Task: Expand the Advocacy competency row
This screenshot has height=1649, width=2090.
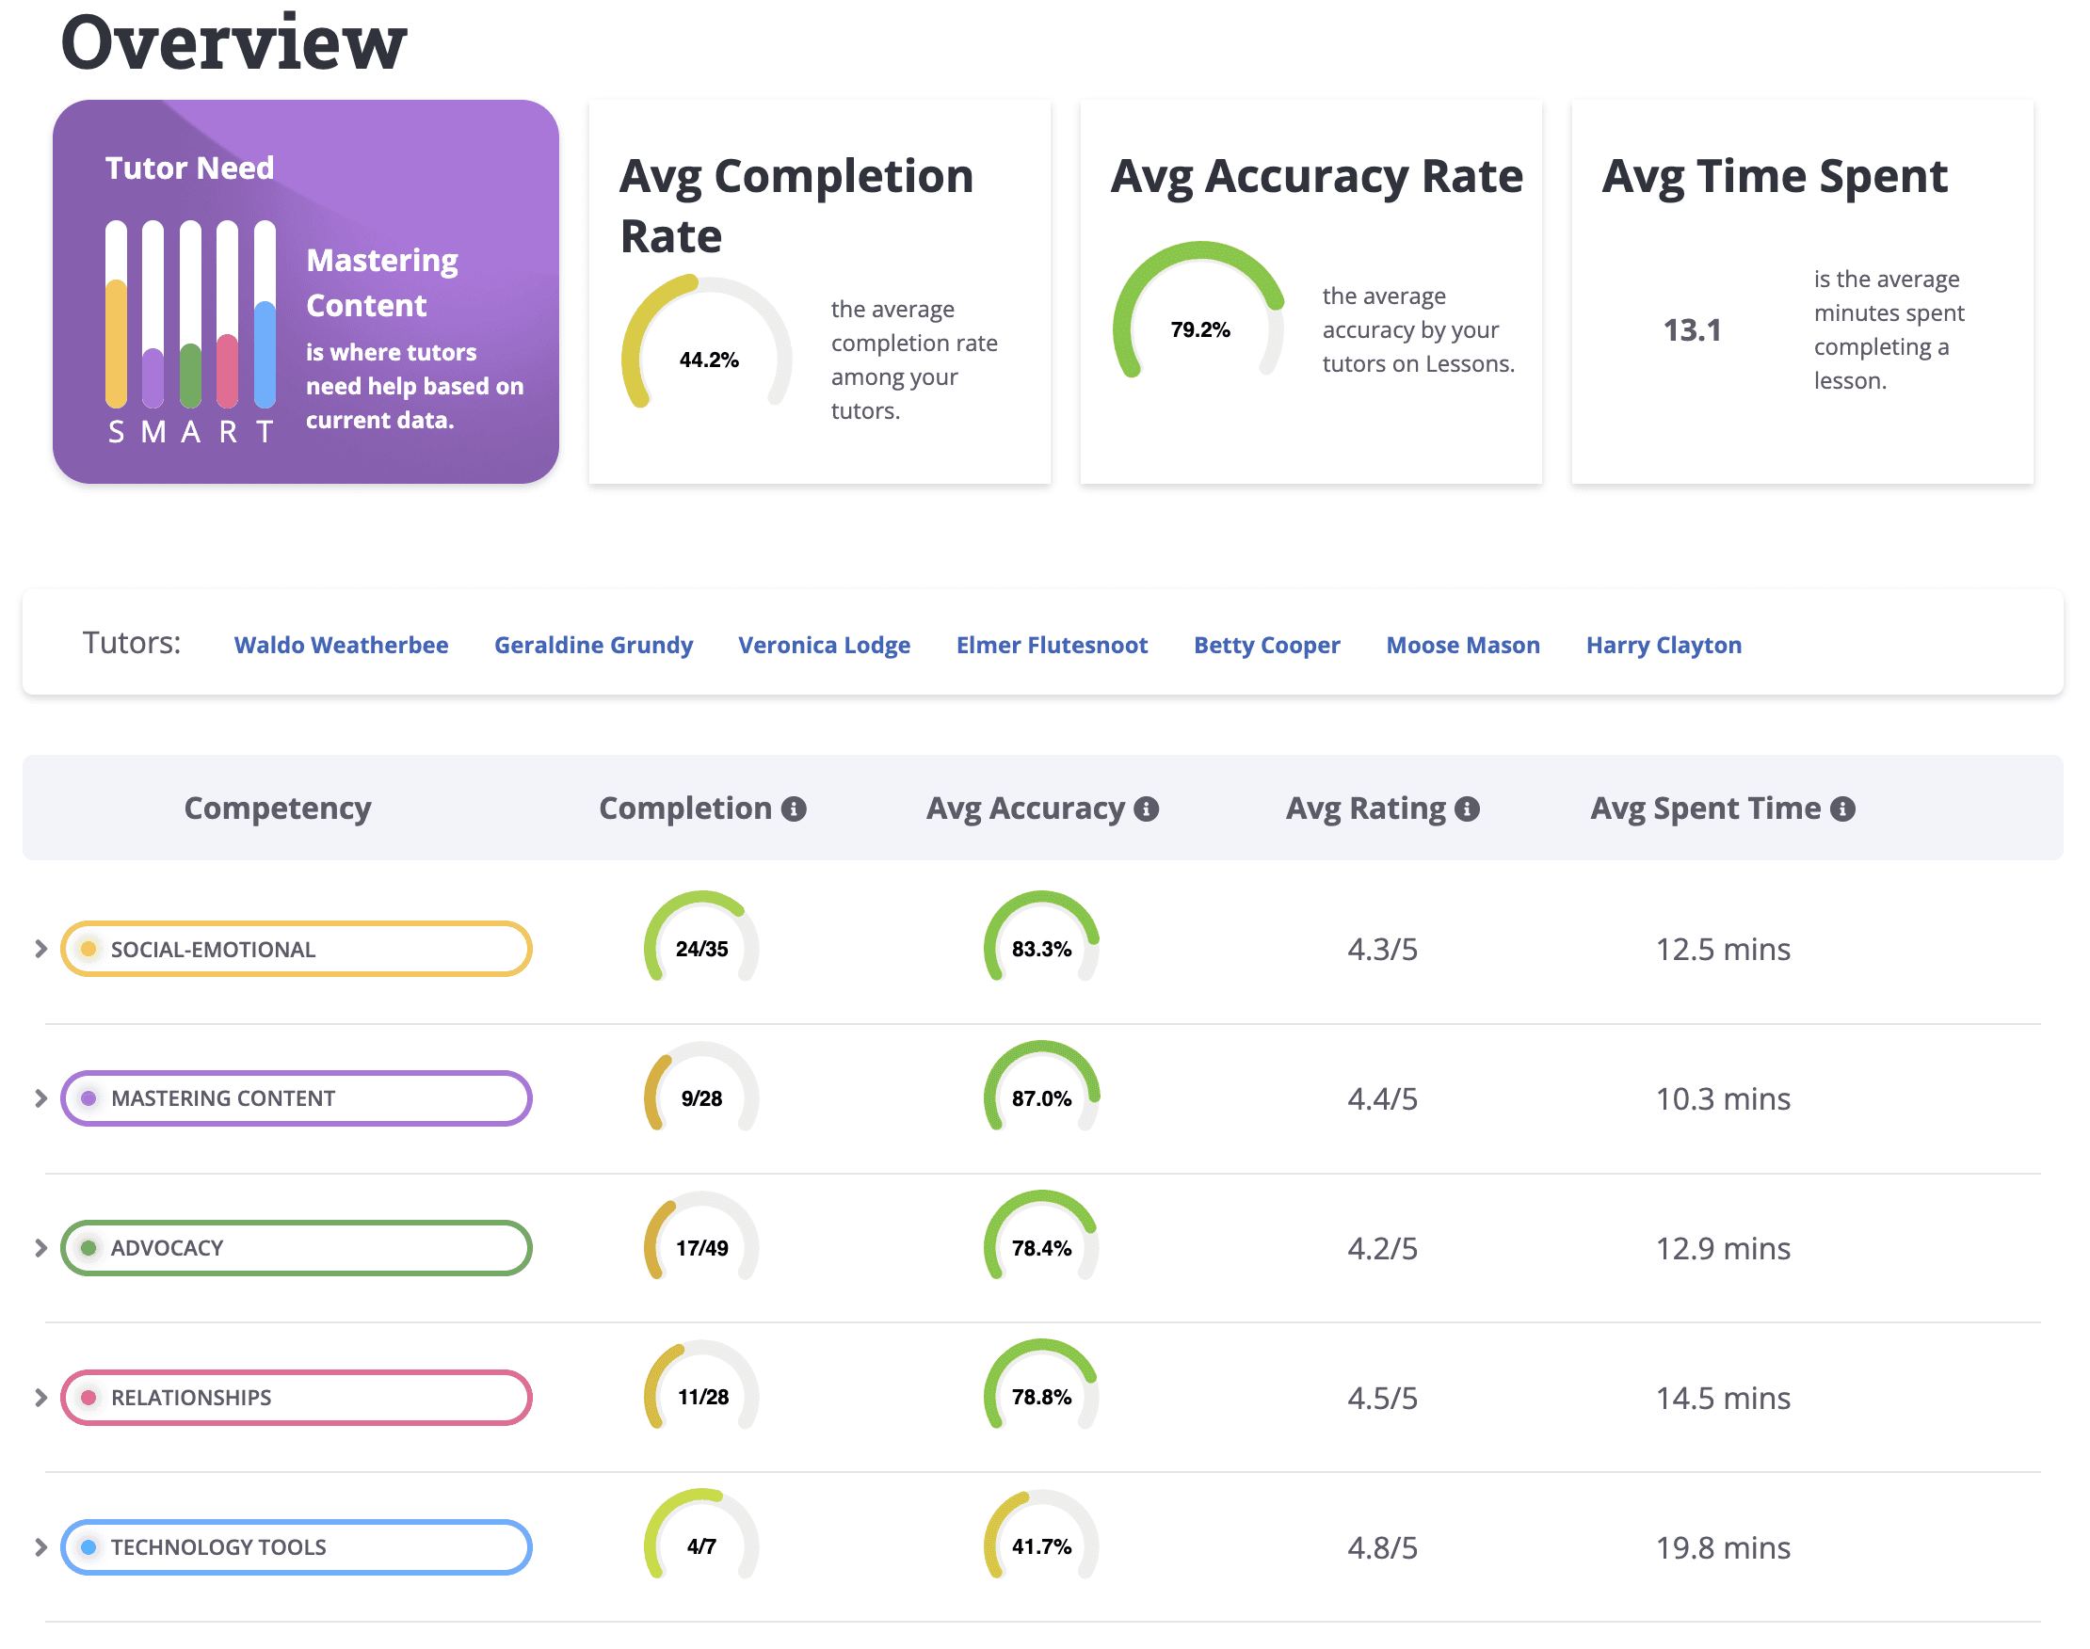Action: (x=40, y=1248)
